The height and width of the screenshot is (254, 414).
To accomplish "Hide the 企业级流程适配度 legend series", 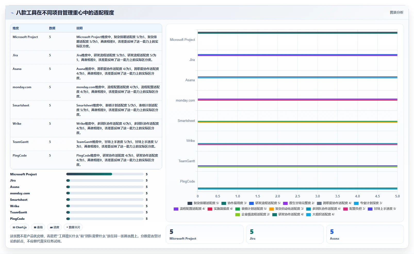I will 253,214.
